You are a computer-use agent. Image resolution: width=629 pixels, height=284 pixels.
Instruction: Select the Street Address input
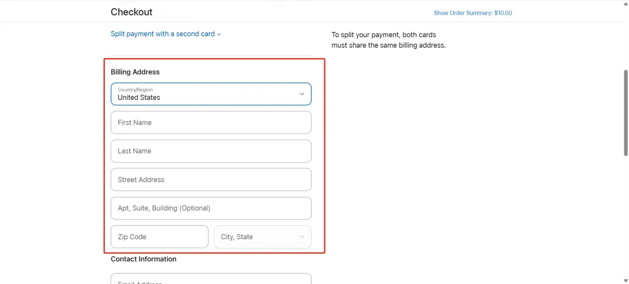[211, 179]
